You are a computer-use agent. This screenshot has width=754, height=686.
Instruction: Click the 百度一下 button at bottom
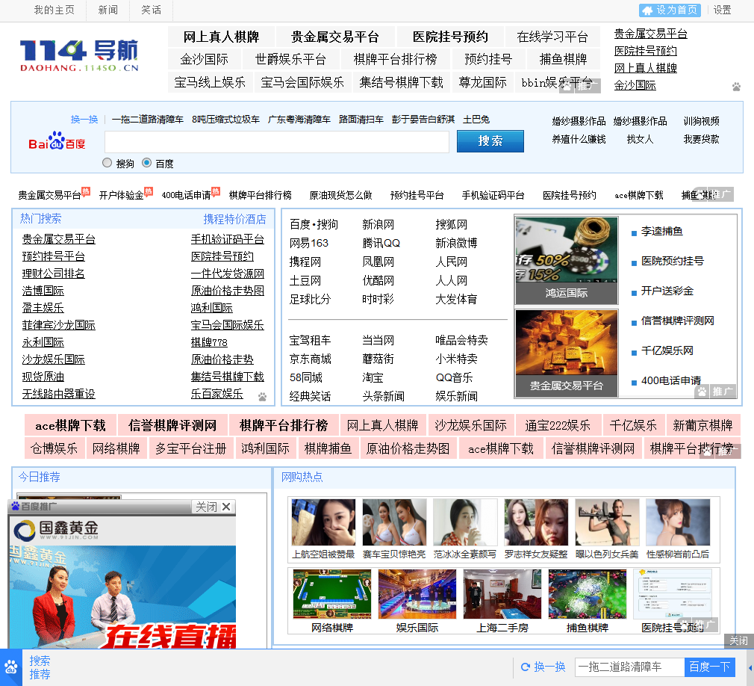709,667
